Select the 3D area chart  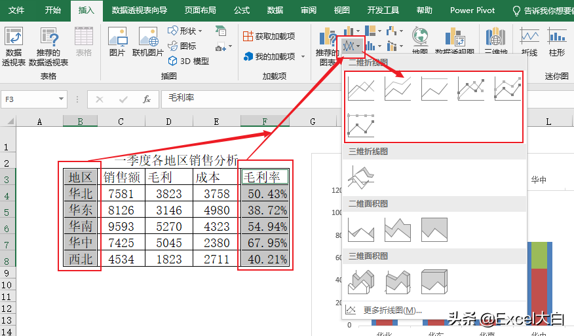361,282
